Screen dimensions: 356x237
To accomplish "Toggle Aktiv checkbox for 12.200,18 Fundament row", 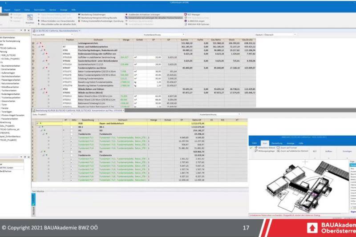I will pyautogui.click(x=72, y=180).
